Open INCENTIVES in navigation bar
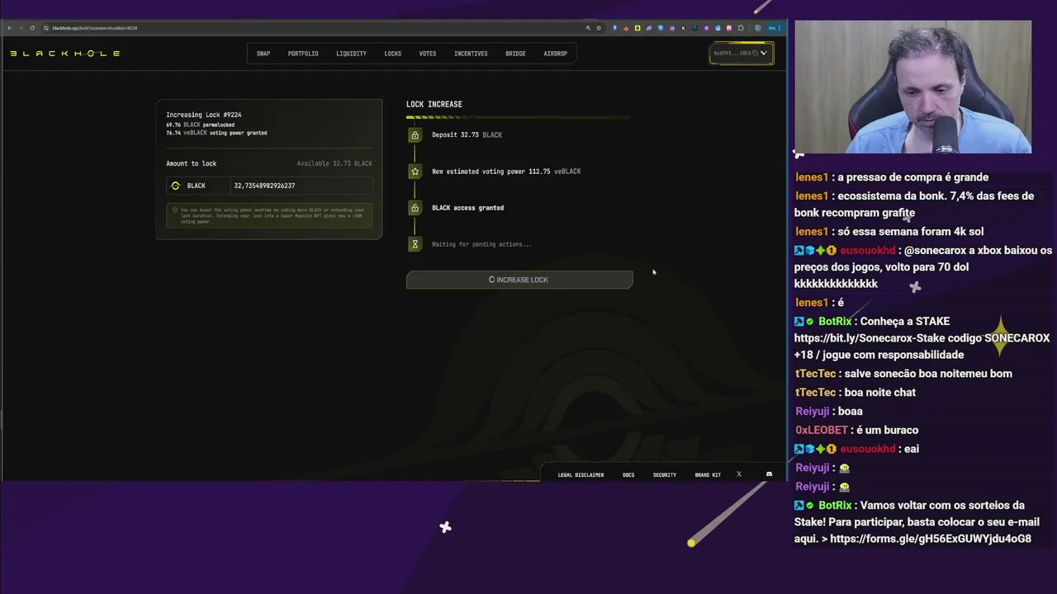 pyautogui.click(x=471, y=54)
